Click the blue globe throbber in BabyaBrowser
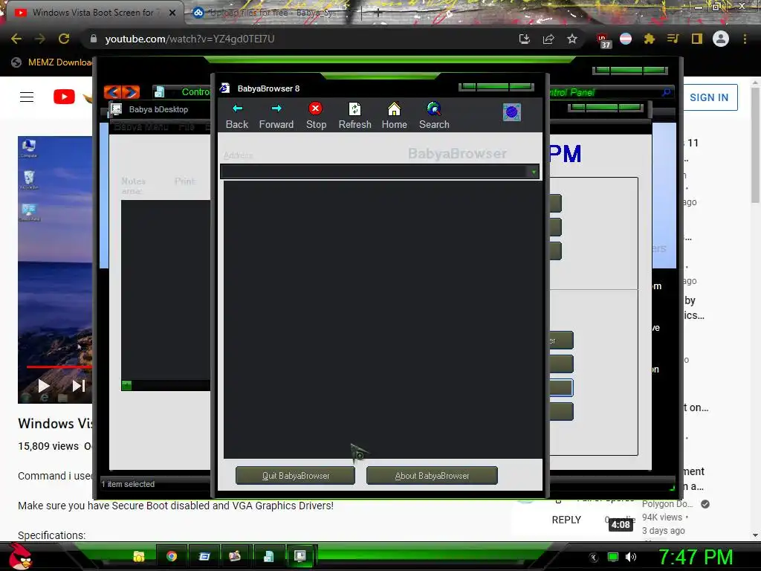Screen dimensions: 761x571 511,112
